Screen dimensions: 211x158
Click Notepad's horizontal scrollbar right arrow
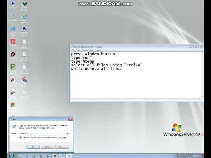200,99
